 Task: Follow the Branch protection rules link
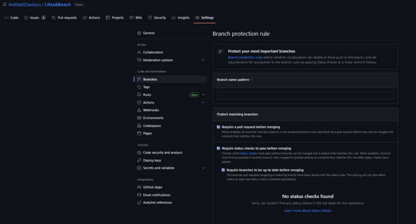pos(245,58)
